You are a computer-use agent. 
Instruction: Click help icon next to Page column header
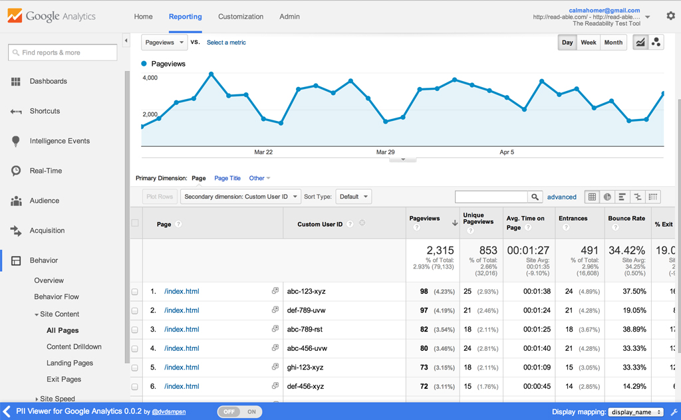click(x=178, y=225)
